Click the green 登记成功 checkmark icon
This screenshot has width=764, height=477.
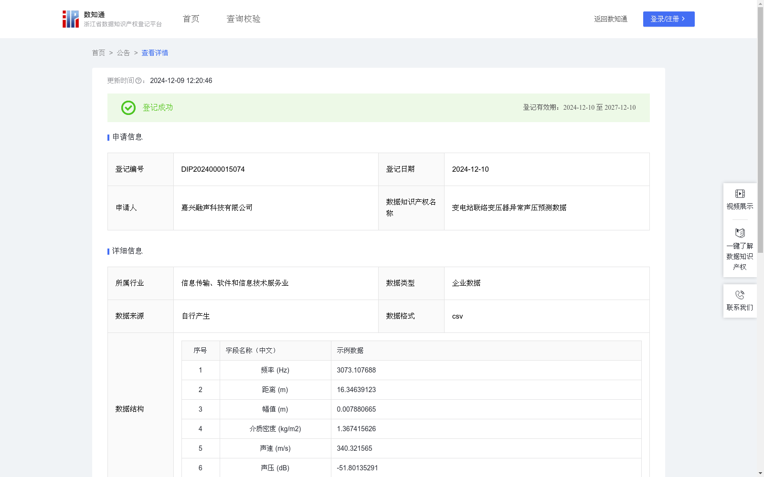tap(128, 108)
